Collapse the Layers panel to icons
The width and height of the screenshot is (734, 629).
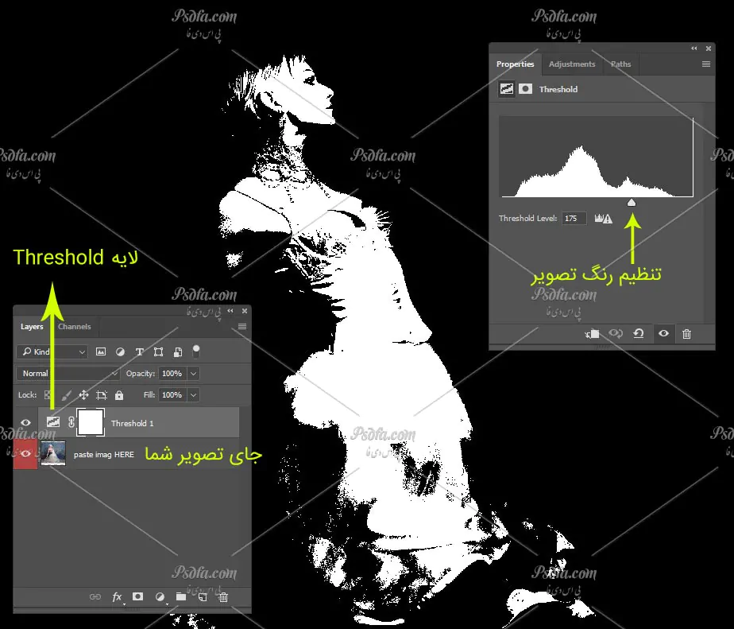point(230,311)
